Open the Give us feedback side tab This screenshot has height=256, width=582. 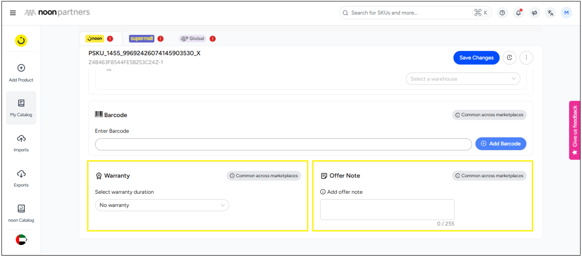[x=575, y=130]
